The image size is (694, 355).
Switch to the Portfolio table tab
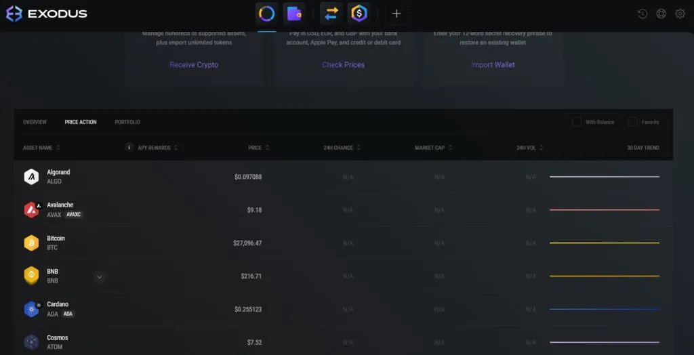coord(127,122)
